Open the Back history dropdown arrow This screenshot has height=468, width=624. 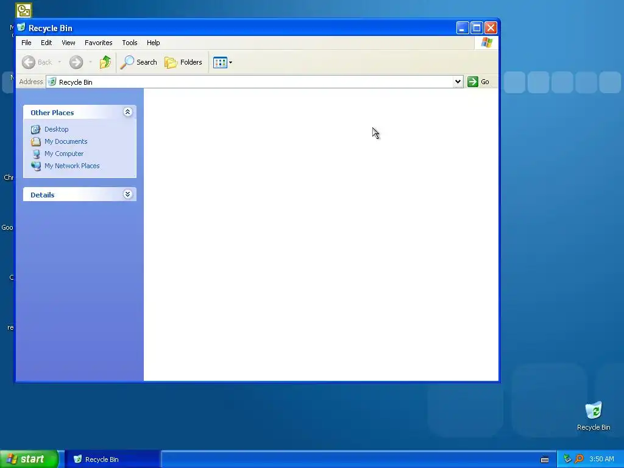60,62
